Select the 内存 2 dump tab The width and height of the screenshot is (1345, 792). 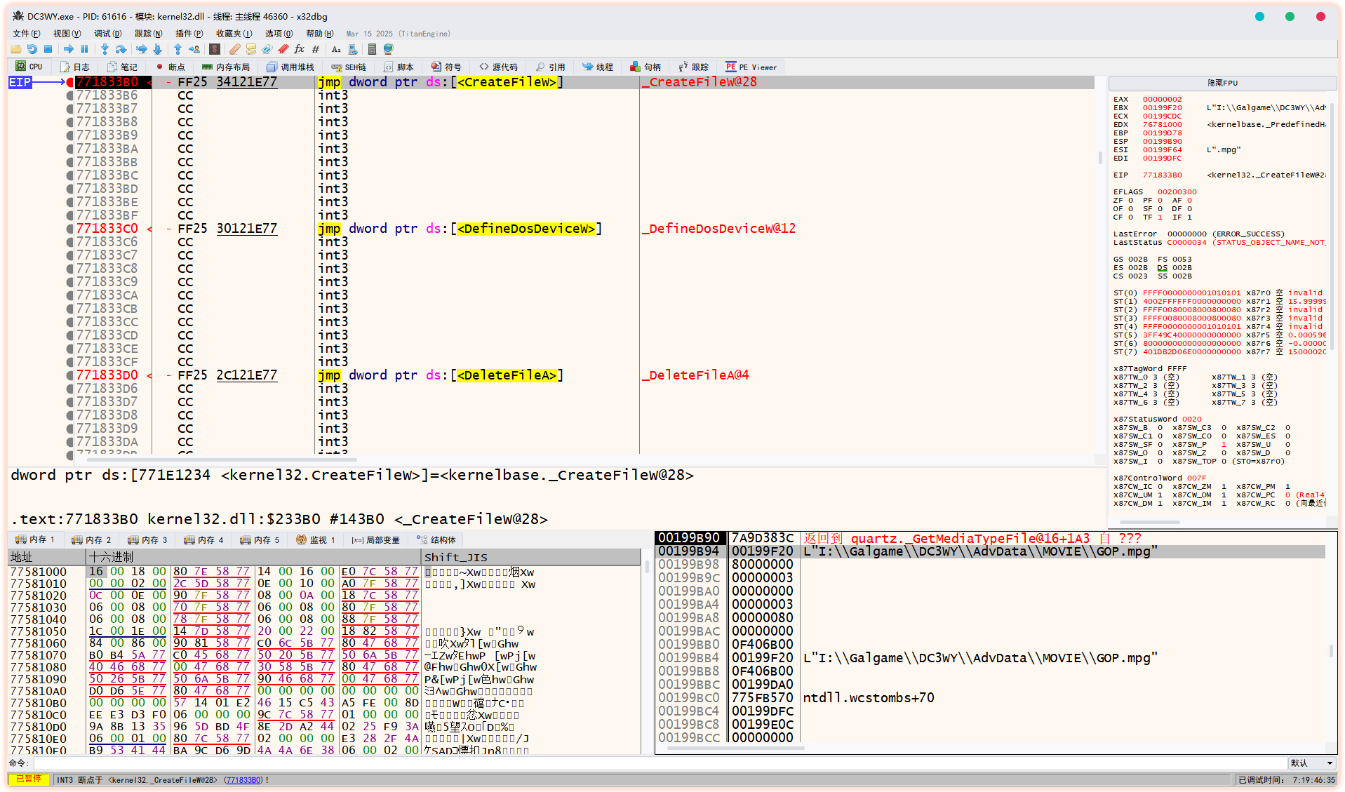(91, 540)
